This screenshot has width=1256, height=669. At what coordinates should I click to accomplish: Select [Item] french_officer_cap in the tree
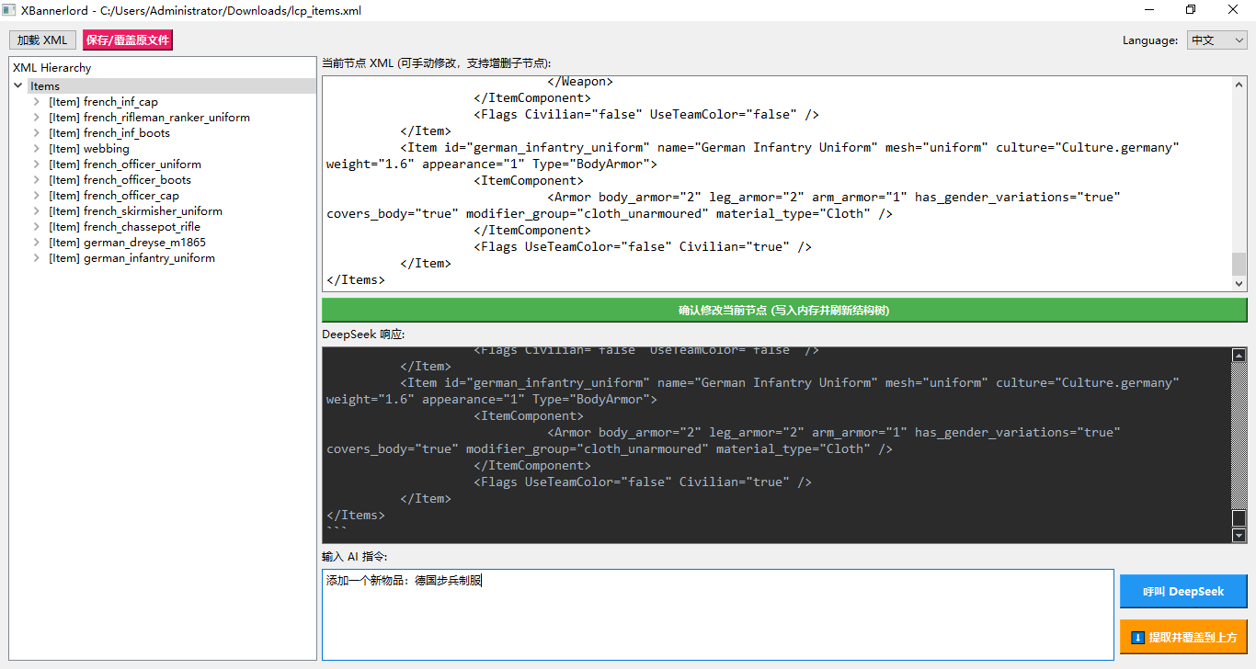point(114,196)
